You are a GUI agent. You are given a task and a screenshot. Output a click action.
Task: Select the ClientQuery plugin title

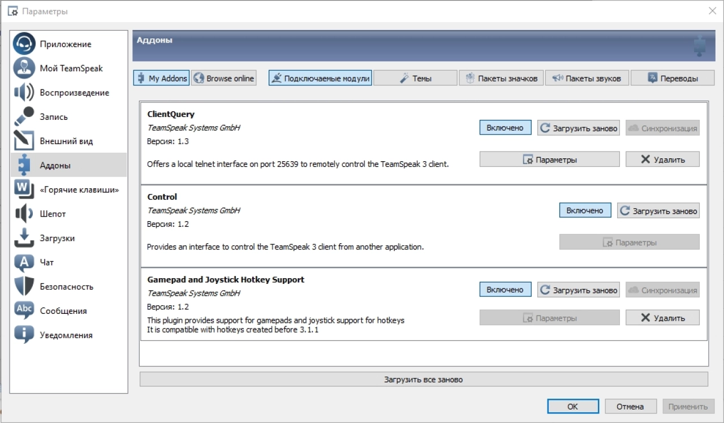coord(171,114)
